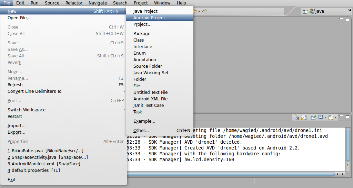Clear the console output
This screenshot has width=353, height=188.
click(296, 117)
